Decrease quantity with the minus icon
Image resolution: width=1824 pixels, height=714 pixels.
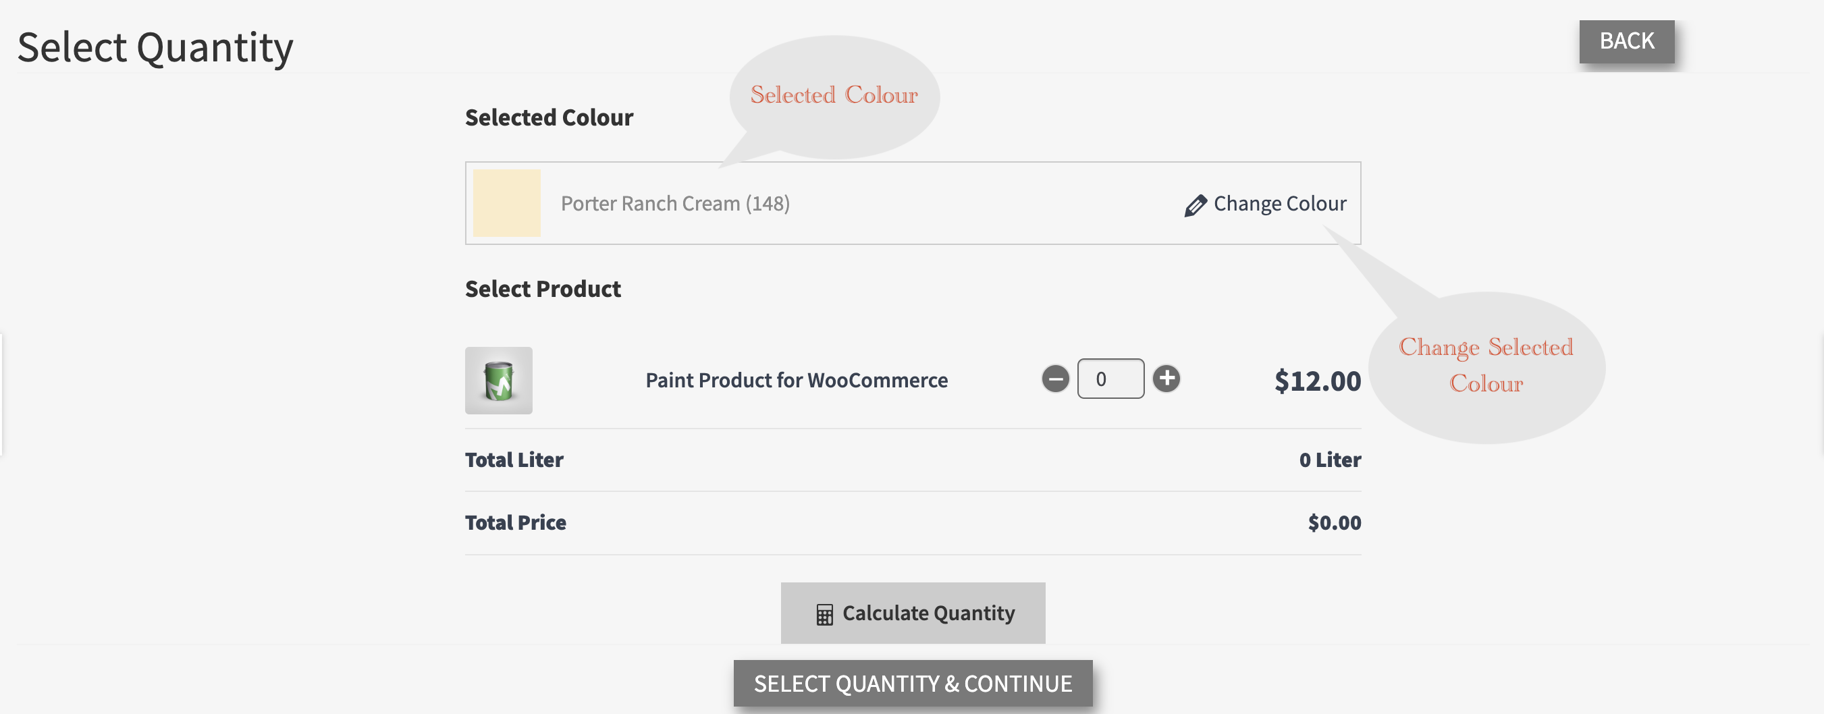(x=1055, y=379)
